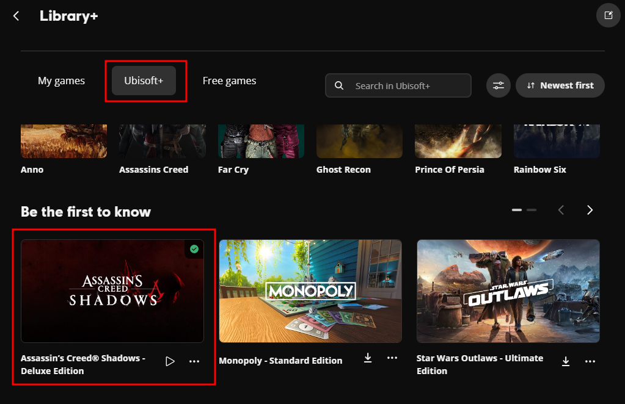Select the first carousel page indicator

(517, 210)
